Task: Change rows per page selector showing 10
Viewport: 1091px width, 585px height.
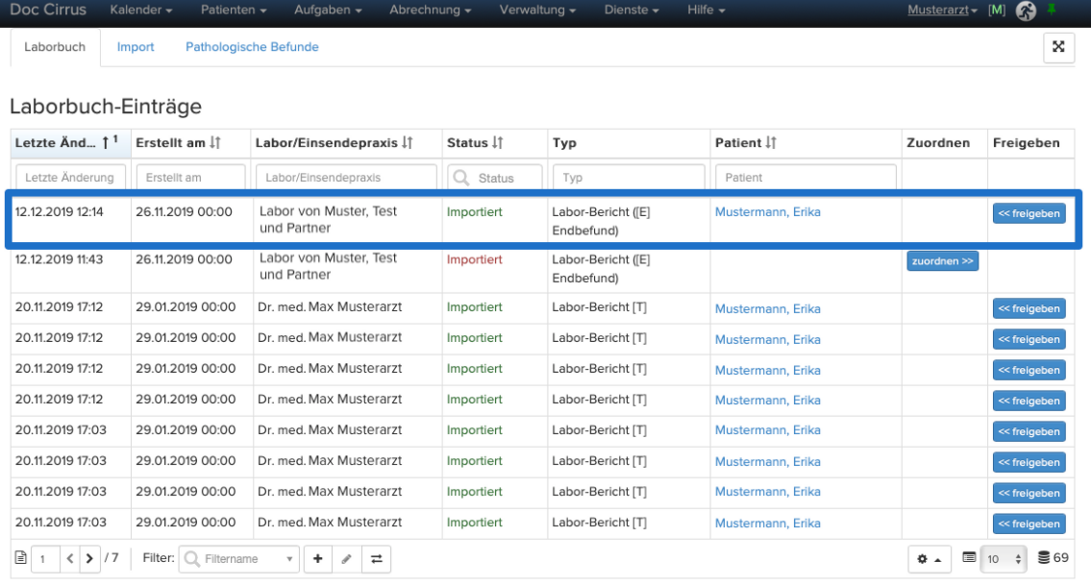Action: click(x=1004, y=558)
